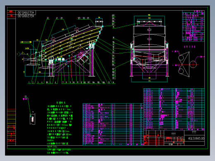215x161 pixels.
Task: Select the tall parts list table above the title block
Action: [x=174, y=109]
